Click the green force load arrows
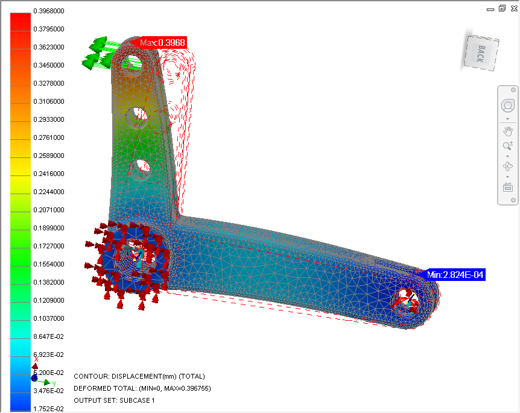Image resolution: width=520 pixels, height=413 pixels. (x=99, y=54)
